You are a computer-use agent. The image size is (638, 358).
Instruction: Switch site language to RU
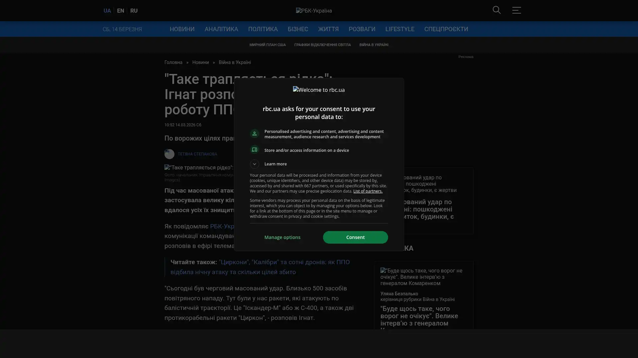134,11
